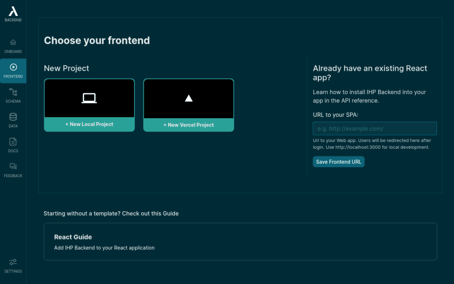Click the localhost:3000 help text
The width and height of the screenshot is (454, 284).
tap(372, 144)
